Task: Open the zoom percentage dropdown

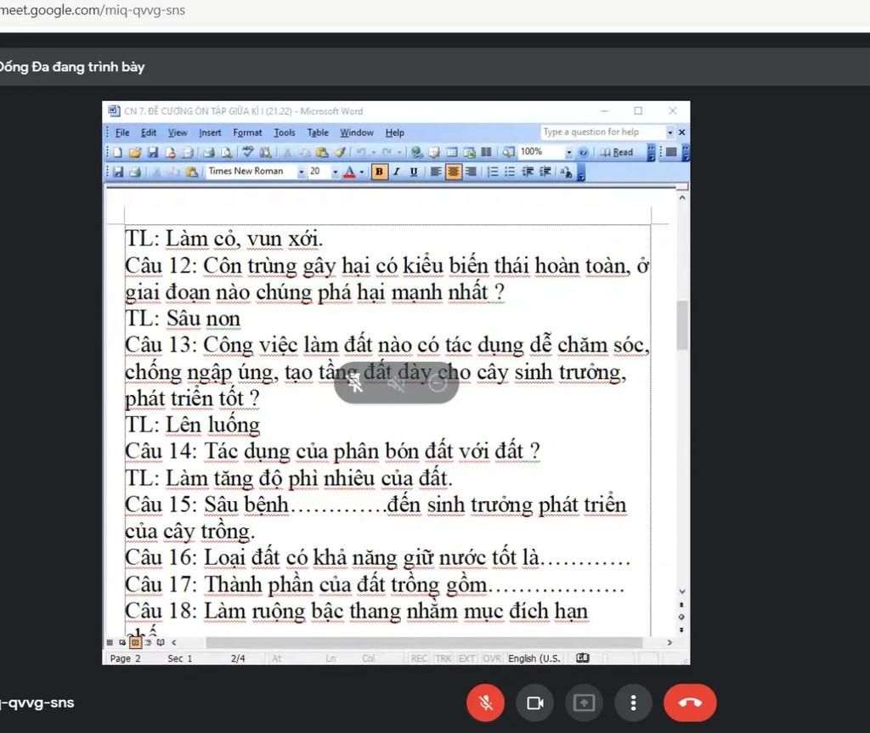Action: [x=569, y=153]
